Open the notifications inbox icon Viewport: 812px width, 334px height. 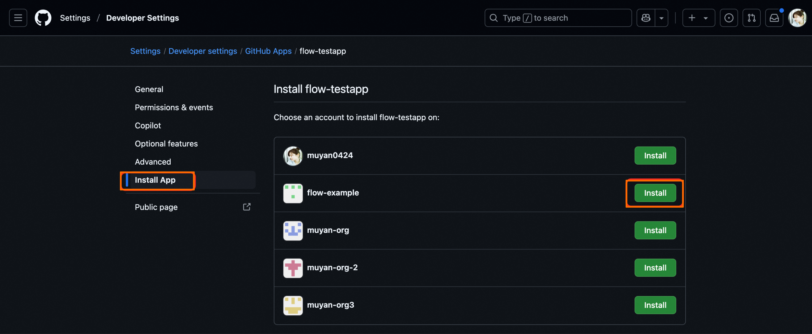tap(774, 18)
